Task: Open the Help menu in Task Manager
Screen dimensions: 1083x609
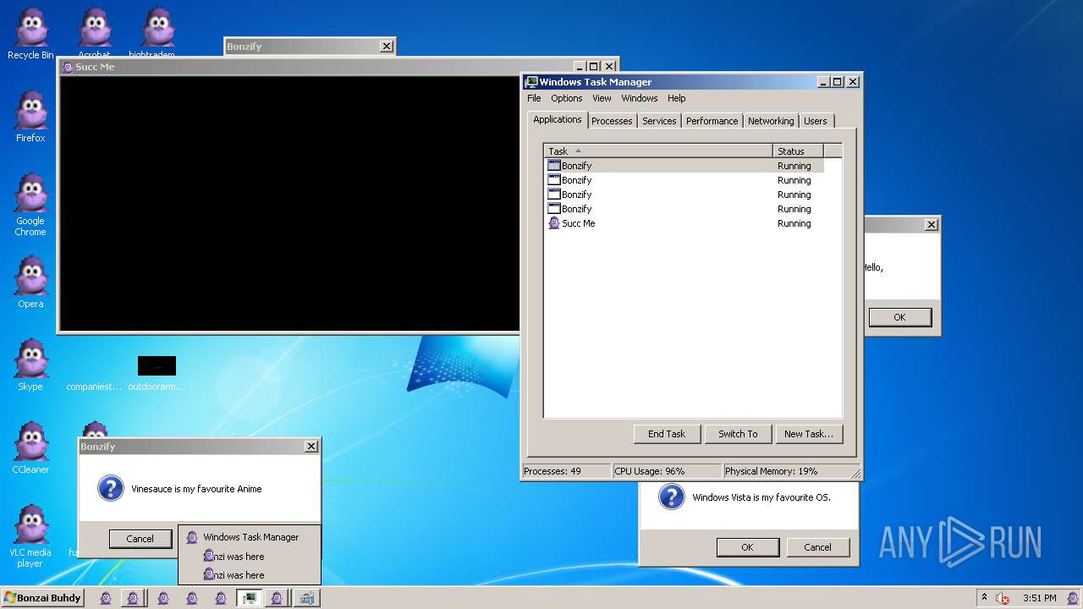Action: coord(677,98)
